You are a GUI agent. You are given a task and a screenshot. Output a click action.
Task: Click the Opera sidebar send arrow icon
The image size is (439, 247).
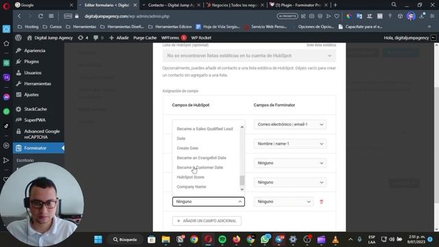[6, 160]
